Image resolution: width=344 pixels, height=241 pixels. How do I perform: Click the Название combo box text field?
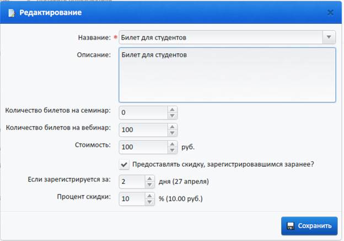click(x=221, y=37)
